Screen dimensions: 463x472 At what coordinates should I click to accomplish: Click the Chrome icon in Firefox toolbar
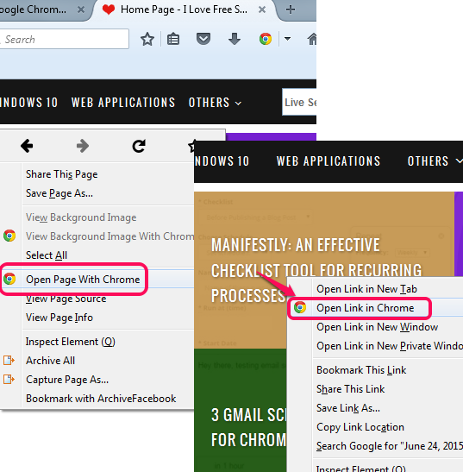coord(266,39)
